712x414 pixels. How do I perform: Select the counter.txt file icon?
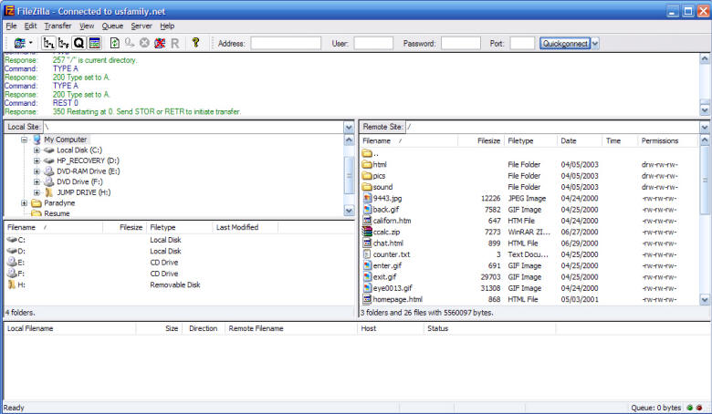[x=367, y=254]
